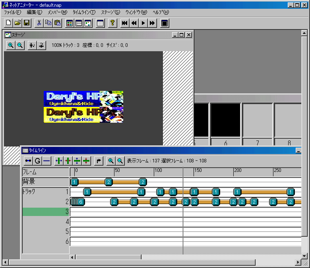The image size is (310, 268).
Task: Click first keyframe on 背景 track
Action: 75,182
